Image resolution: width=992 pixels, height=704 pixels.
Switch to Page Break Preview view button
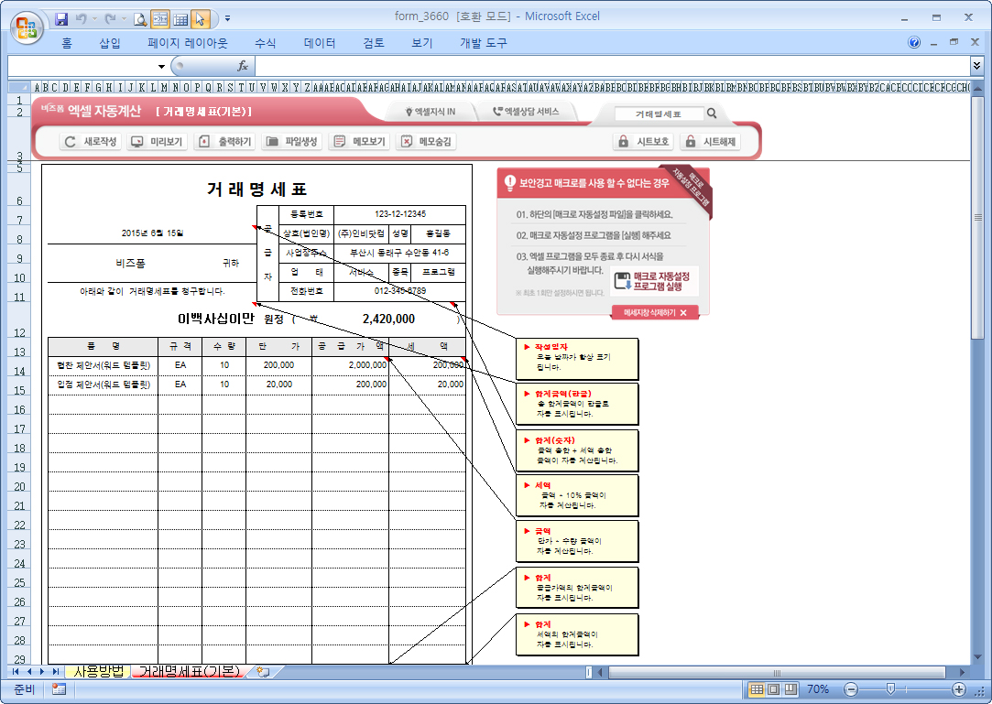pos(788,689)
